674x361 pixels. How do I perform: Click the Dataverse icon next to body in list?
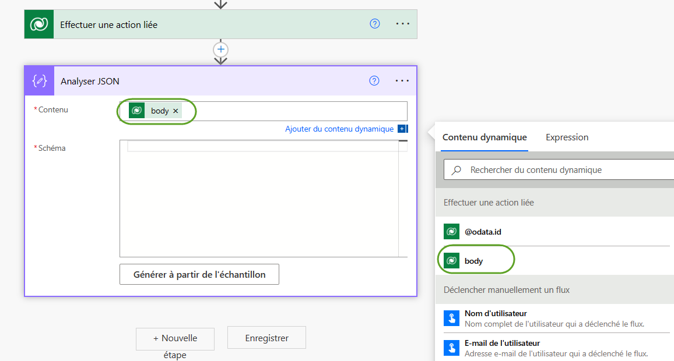coord(451,260)
